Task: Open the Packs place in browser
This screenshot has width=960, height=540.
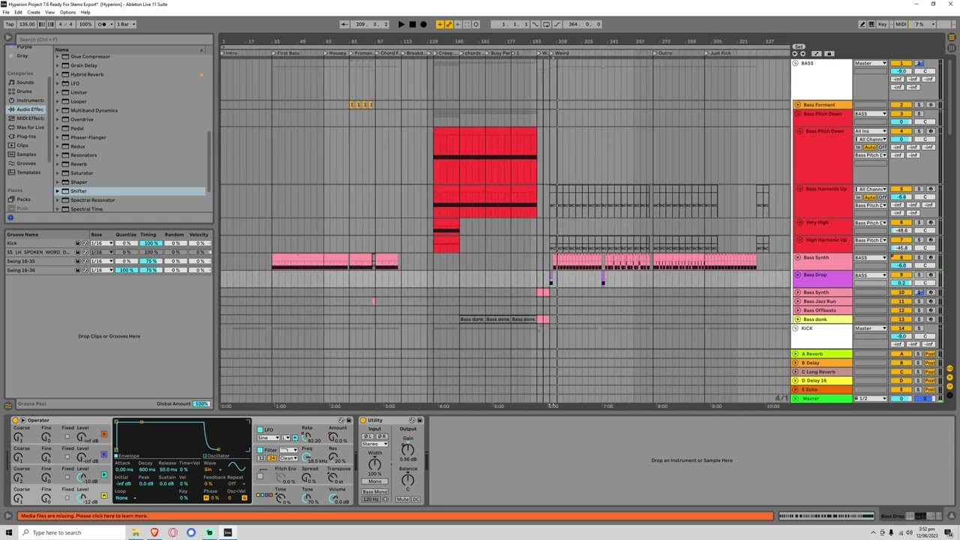Action: 24,199
